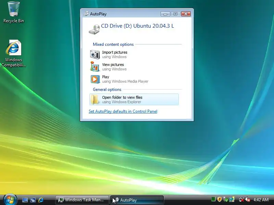Open the Windows Security shield tray icon
Viewport: 274px width, 205px height.
pos(220,199)
